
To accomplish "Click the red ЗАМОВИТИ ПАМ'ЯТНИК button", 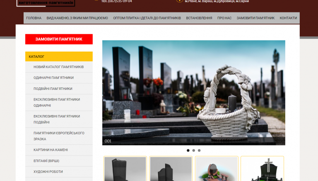I will [59, 39].
